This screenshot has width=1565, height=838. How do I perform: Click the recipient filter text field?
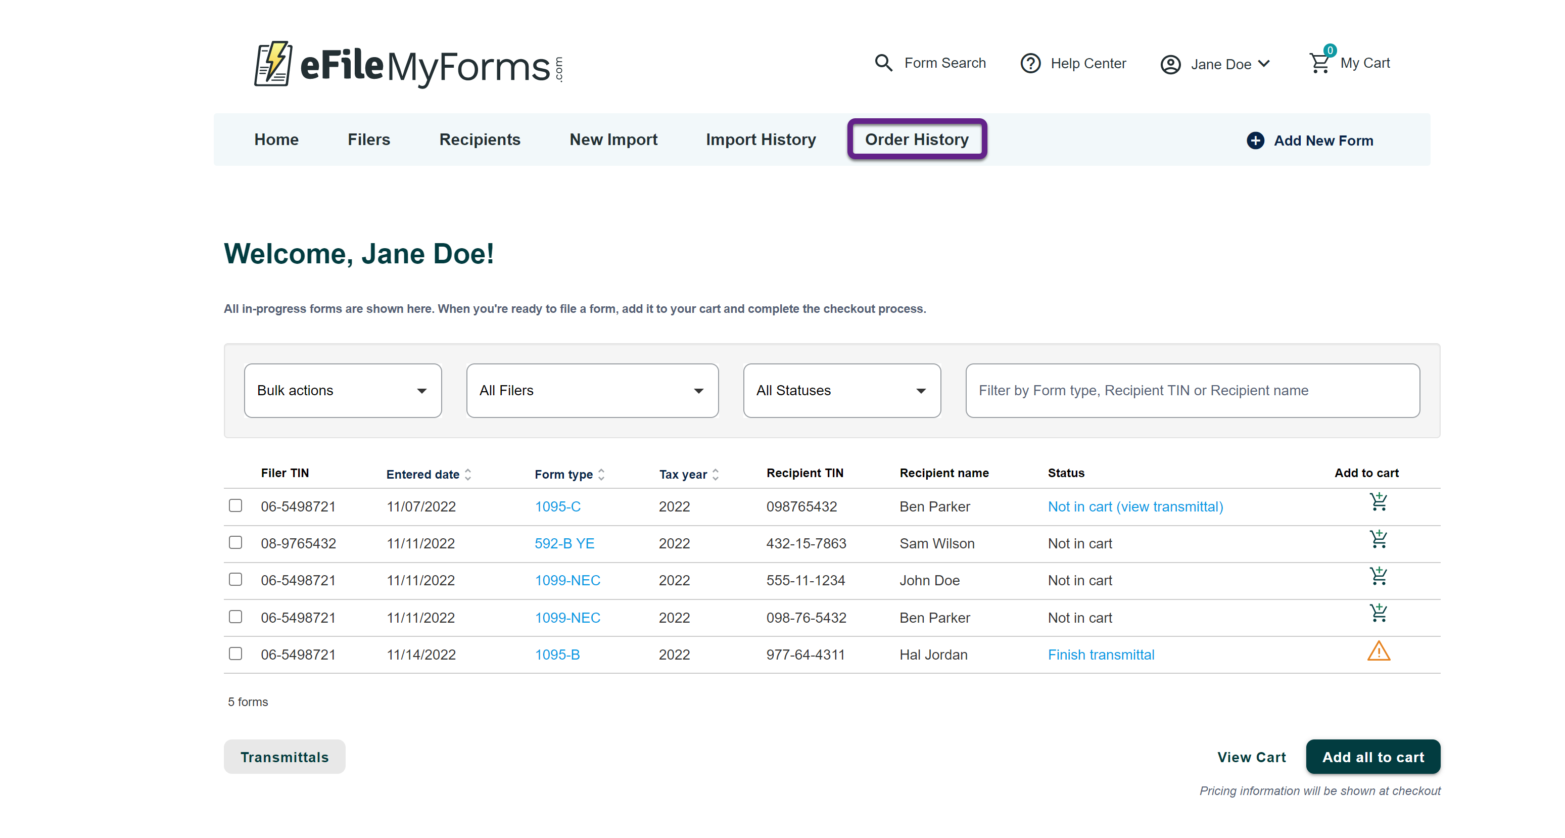[1192, 391]
